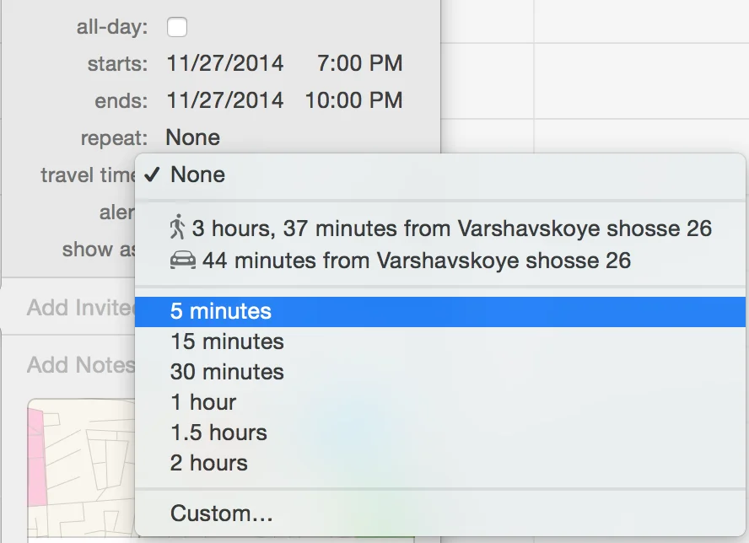749x543 pixels.
Task: Open the repeat None dropdown
Action: tap(193, 137)
